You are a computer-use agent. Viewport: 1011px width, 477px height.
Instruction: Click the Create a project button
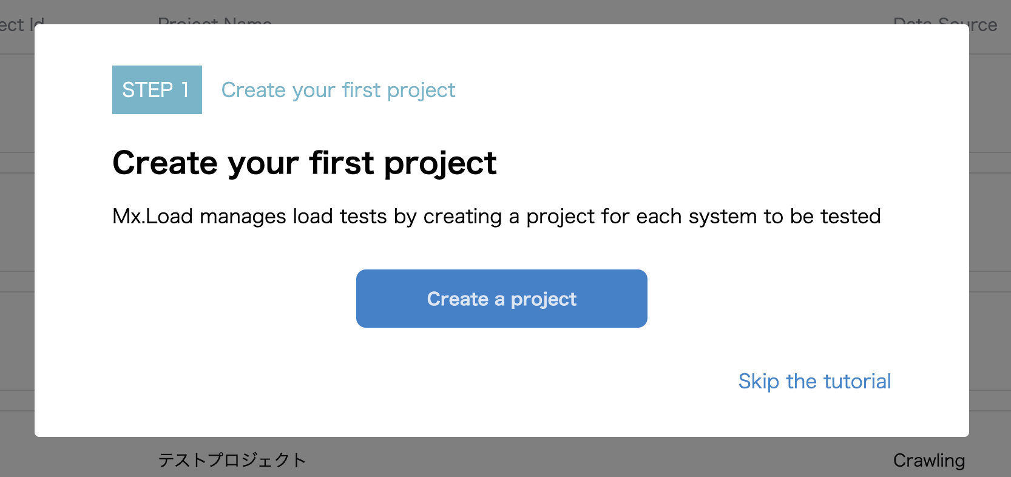click(501, 299)
